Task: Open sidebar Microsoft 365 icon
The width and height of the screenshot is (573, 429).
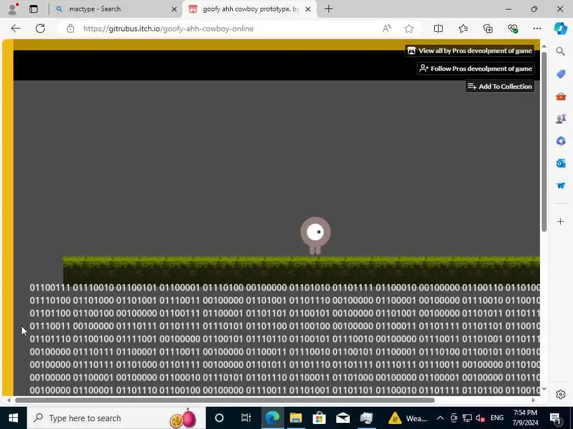Action: [561, 141]
